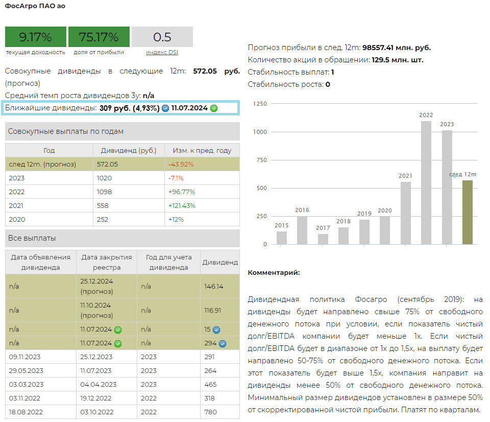The height and width of the screenshot is (422, 490).
Task: Click blue badge beside dividend 15
Action: click(x=216, y=330)
